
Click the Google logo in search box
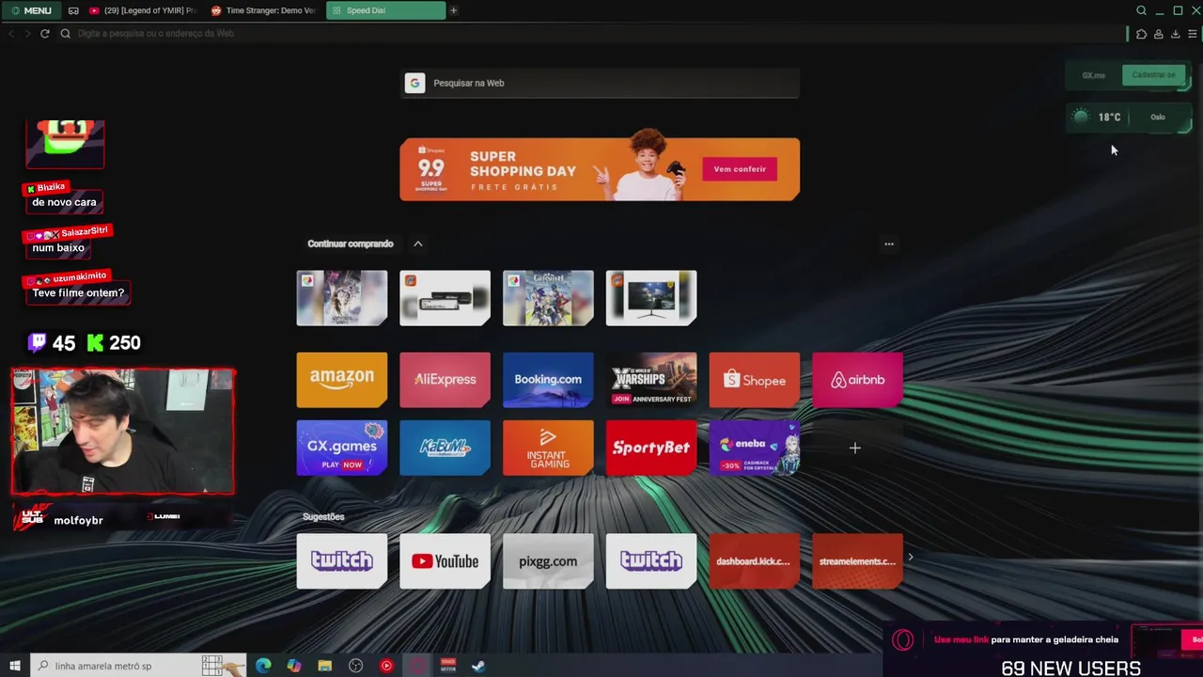(x=414, y=83)
